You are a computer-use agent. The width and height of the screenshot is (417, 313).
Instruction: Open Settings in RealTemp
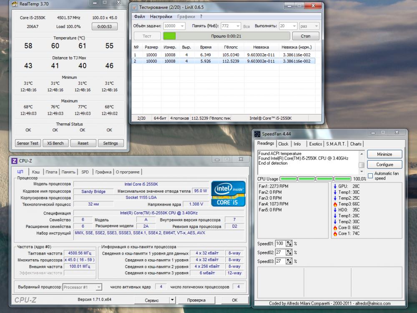tap(111, 143)
